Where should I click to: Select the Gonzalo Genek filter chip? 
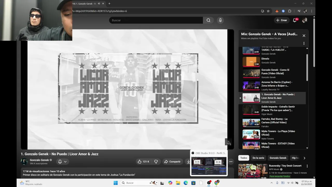pyautogui.click(x=278, y=158)
